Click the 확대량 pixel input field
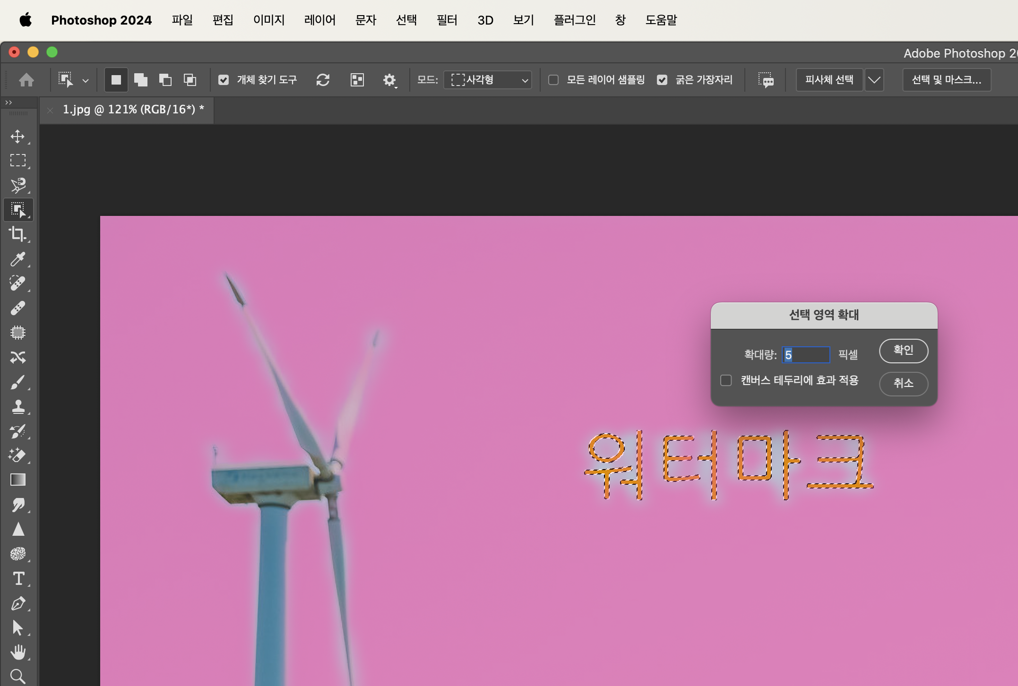Viewport: 1018px width, 686px height. pyautogui.click(x=806, y=355)
